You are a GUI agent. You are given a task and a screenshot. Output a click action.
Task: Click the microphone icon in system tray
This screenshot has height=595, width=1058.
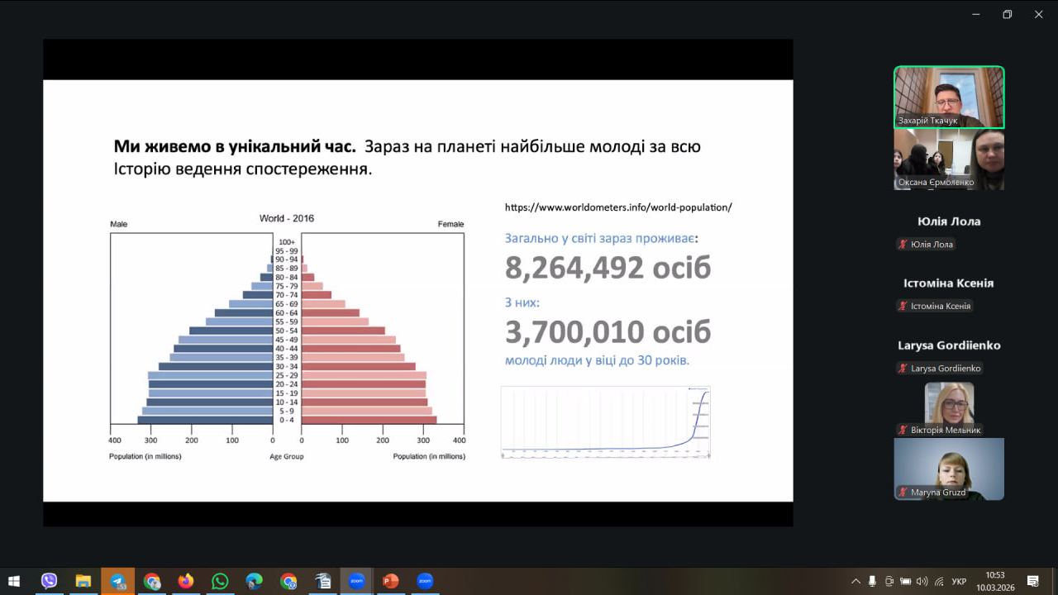[x=872, y=581]
